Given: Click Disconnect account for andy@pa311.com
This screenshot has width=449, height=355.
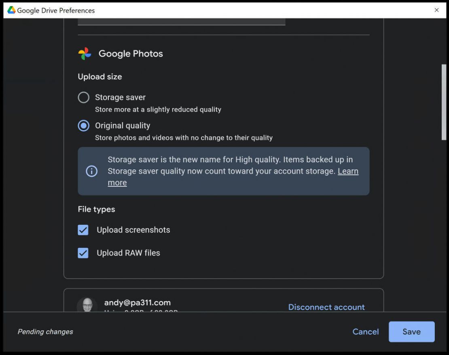Looking at the screenshot, I should click(x=326, y=307).
